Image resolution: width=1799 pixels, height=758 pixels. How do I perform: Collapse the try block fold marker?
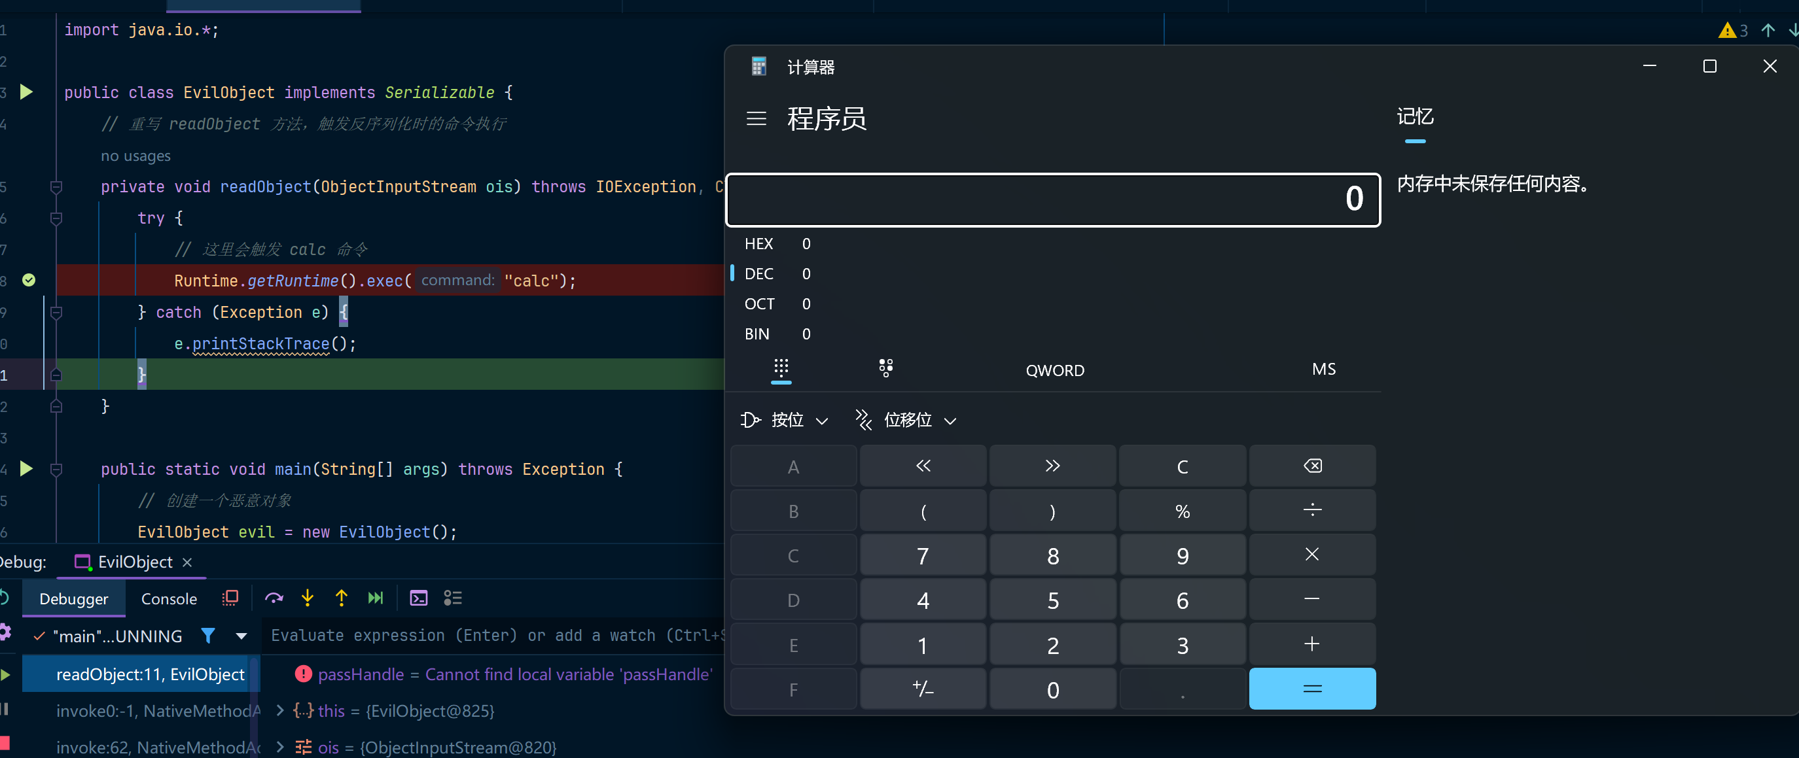click(56, 218)
